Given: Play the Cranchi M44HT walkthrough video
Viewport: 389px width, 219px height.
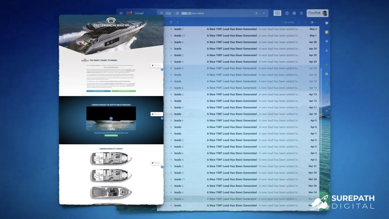Looking at the screenshot, I should pyautogui.click(x=111, y=118).
